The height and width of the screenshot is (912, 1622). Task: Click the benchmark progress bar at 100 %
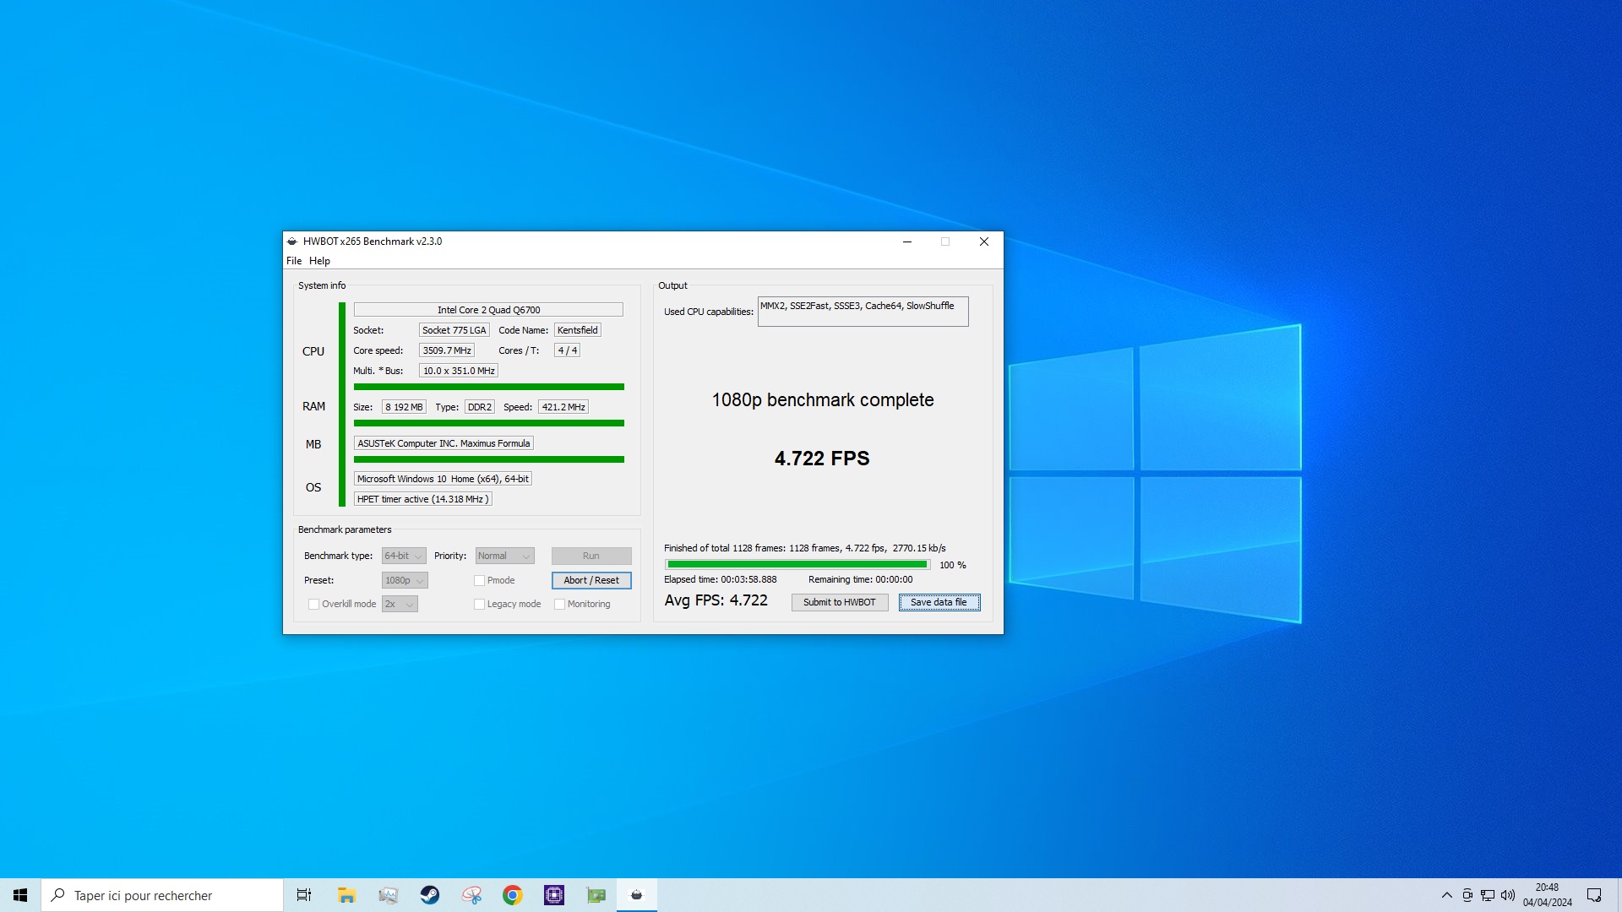(797, 565)
